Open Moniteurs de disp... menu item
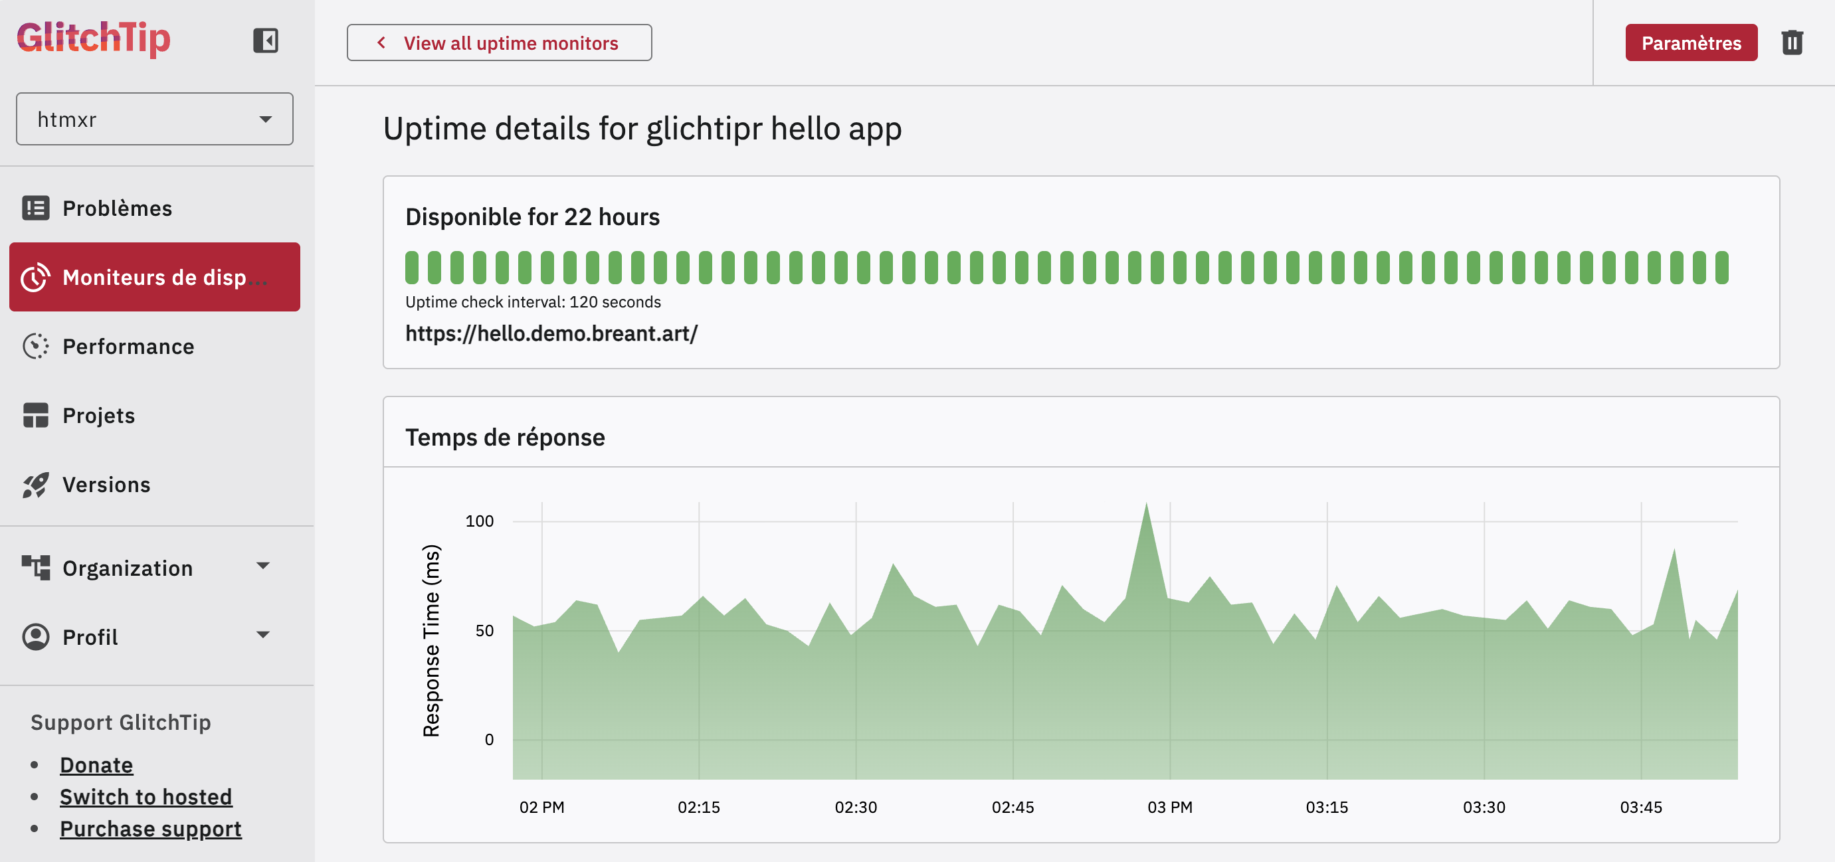1835x862 pixels. point(155,277)
